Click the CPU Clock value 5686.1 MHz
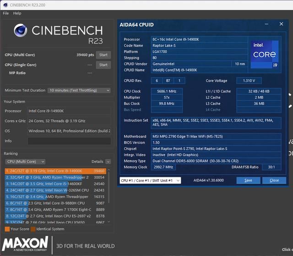293x256 pixels. point(167,91)
